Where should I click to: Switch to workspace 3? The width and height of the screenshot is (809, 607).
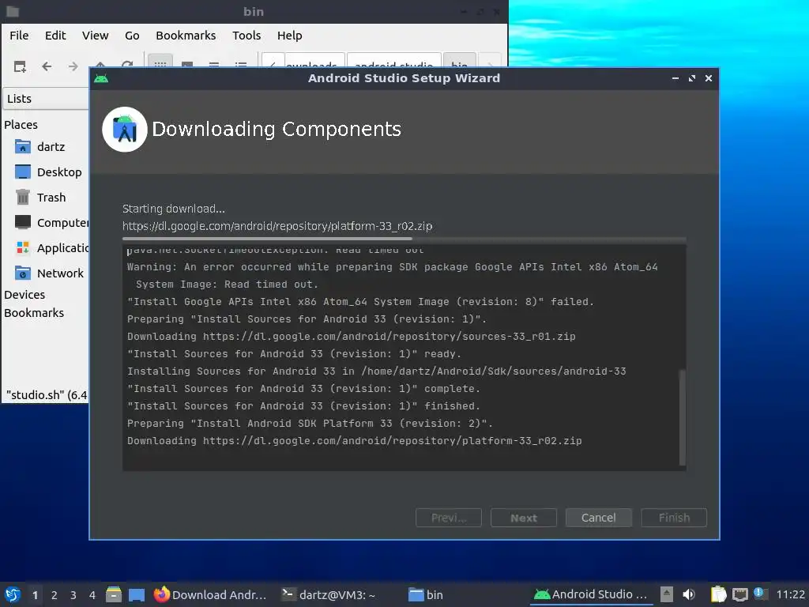coord(73,595)
